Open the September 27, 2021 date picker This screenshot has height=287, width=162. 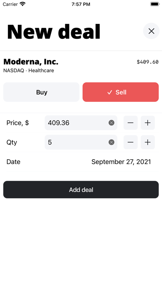click(121, 162)
